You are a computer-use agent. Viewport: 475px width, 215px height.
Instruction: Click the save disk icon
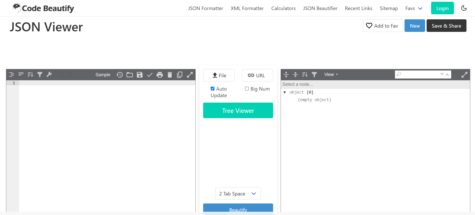[x=140, y=75]
